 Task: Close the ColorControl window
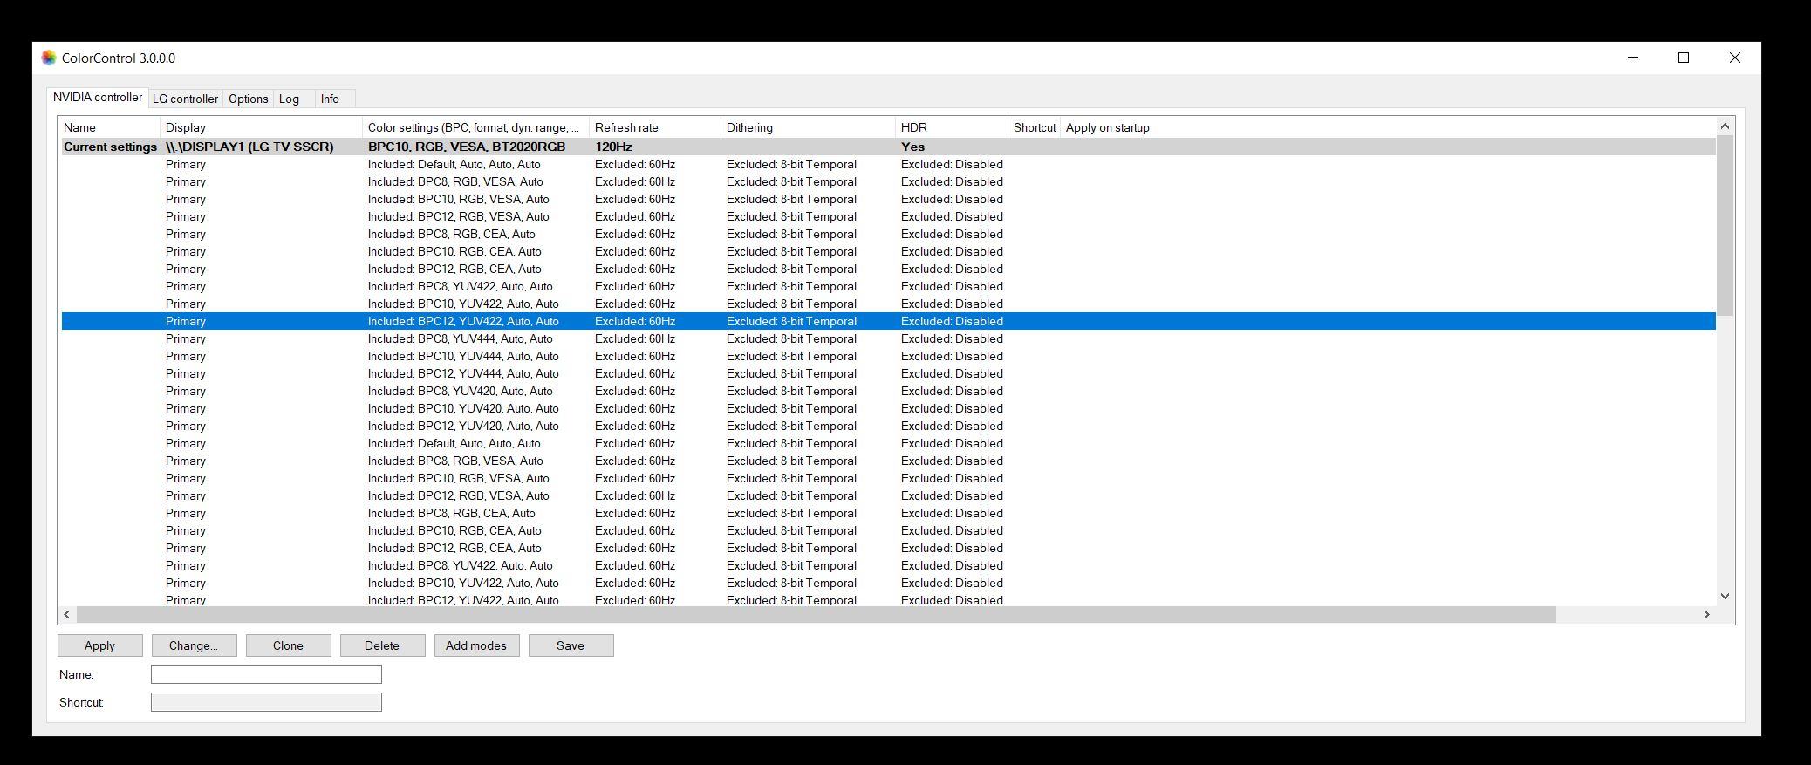(x=1734, y=58)
